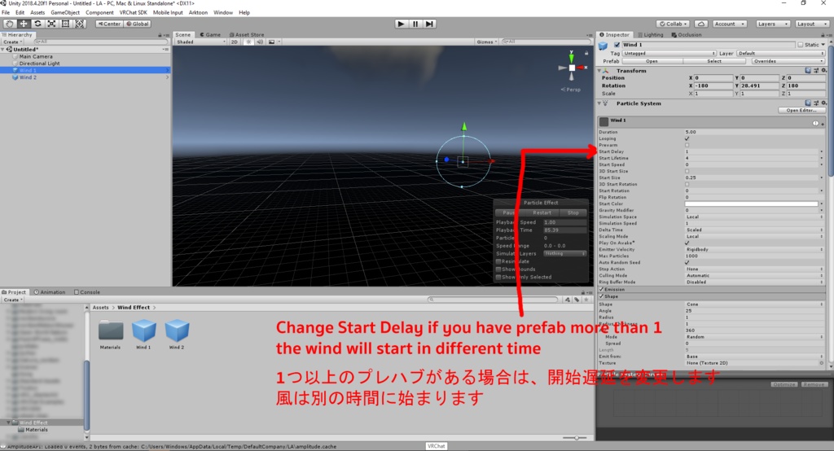The image size is (834, 451).
Task: Toggle scene lighting sun icon
Action: 248,42
